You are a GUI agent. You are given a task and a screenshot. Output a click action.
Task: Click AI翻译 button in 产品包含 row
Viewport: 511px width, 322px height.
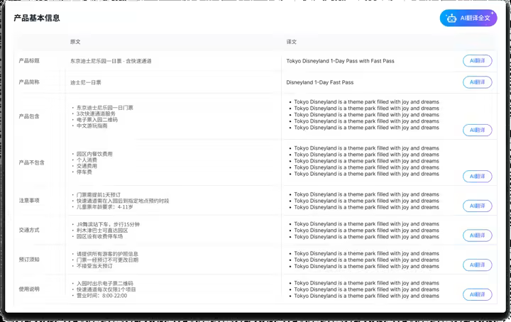pyautogui.click(x=478, y=131)
